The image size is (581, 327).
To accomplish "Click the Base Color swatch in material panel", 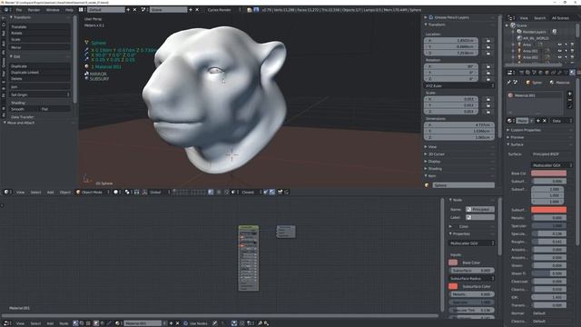I will (548, 173).
